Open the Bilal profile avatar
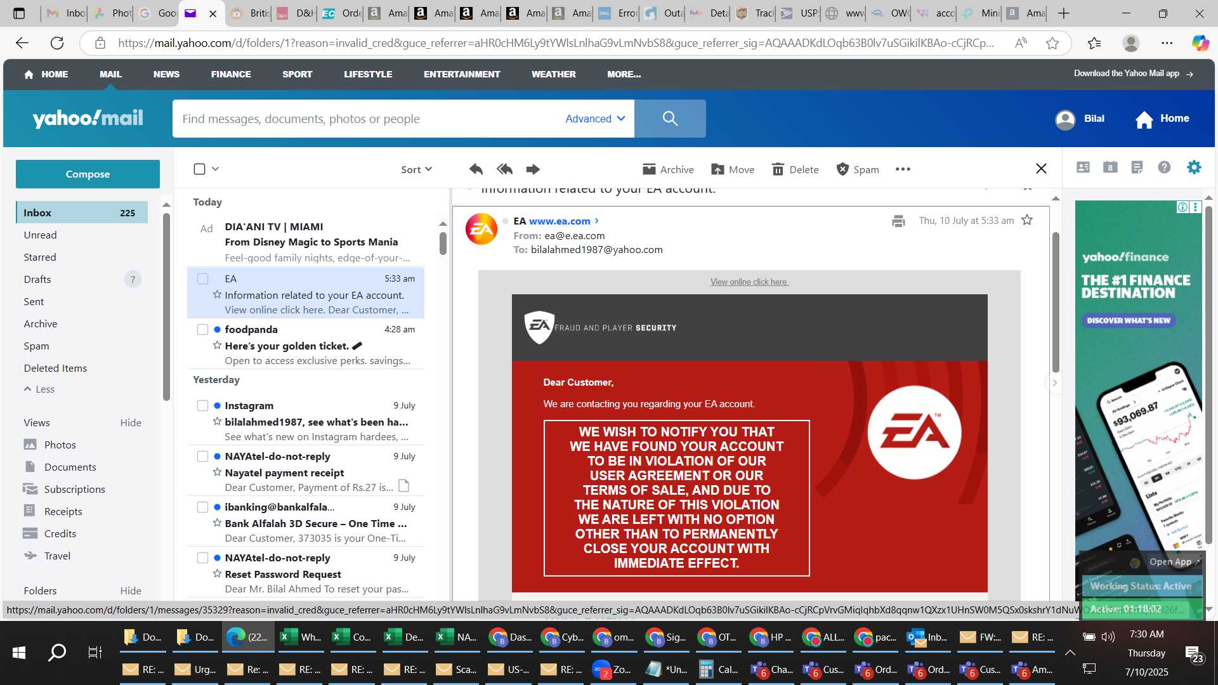 (1065, 119)
